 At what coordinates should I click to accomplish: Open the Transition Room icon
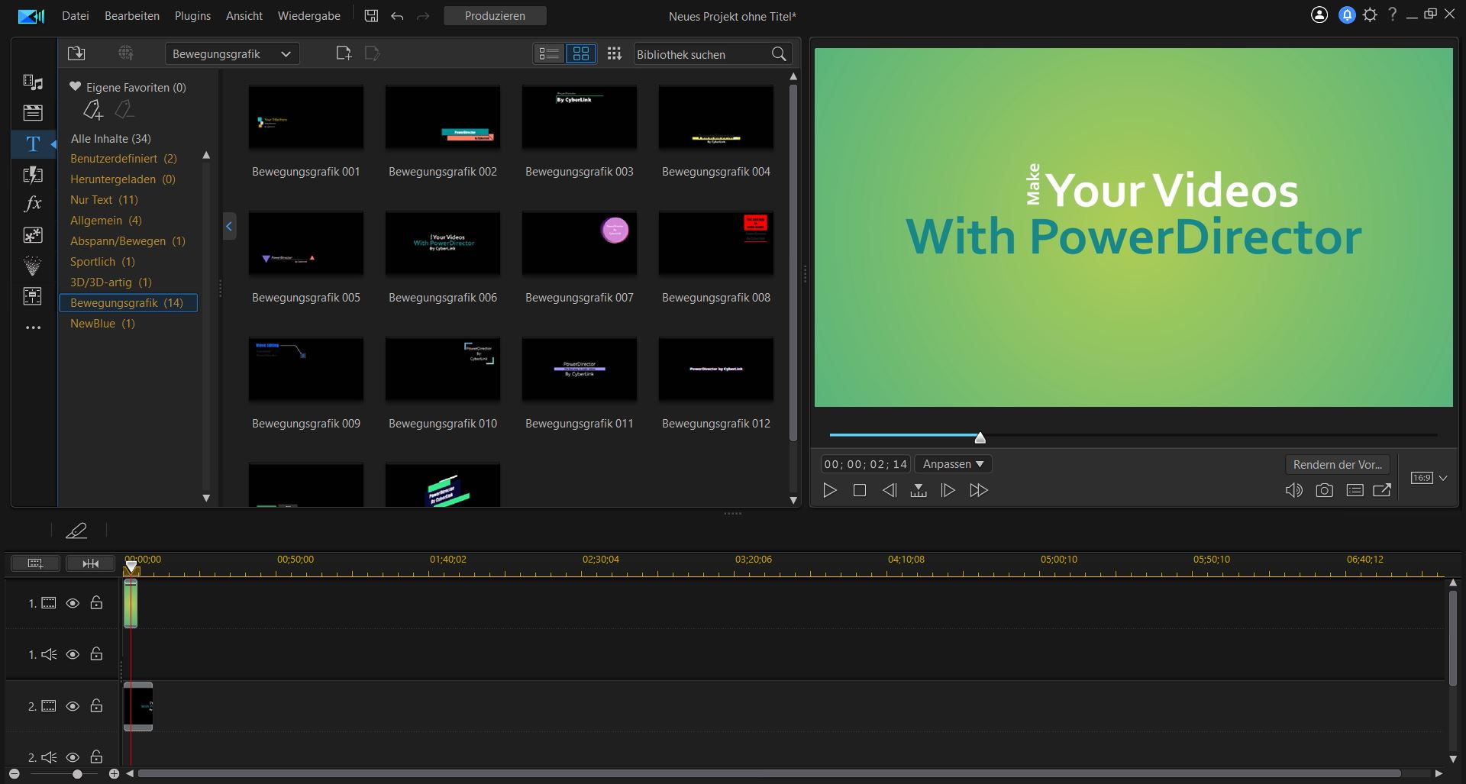pos(33,174)
